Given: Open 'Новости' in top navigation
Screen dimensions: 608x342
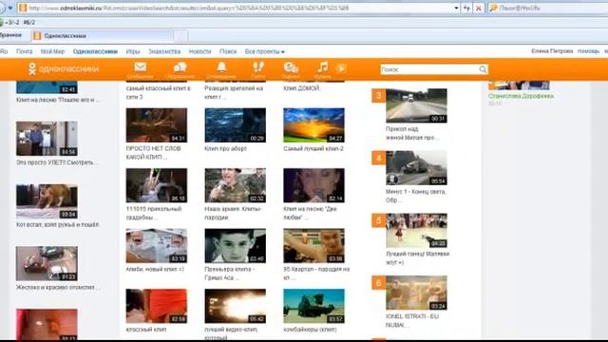Looking at the screenshot, I should [199, 51].
